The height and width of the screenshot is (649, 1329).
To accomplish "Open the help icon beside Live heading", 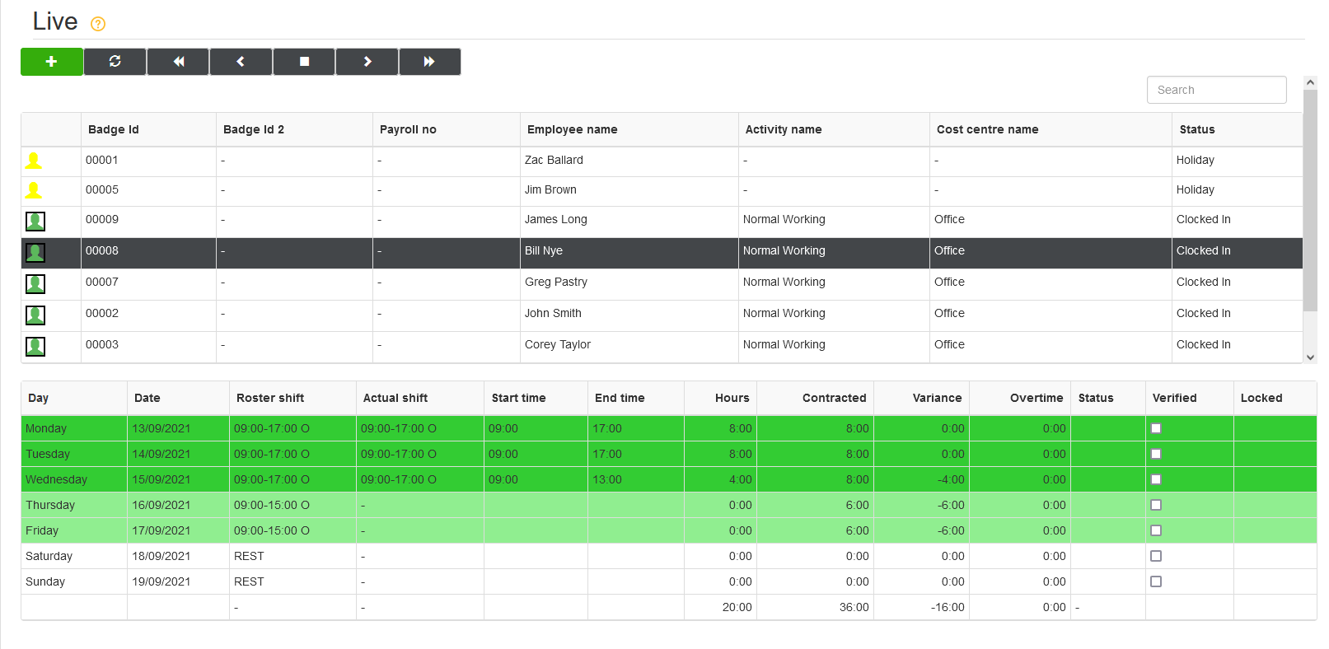I will (x=98, y=24).
